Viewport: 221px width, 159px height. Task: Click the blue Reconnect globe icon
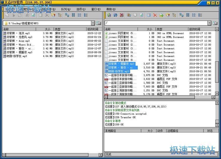pos(116,15)
